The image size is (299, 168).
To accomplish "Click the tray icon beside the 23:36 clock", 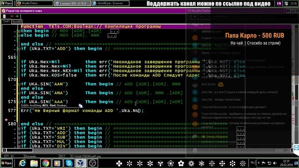I will click(286, 3).
